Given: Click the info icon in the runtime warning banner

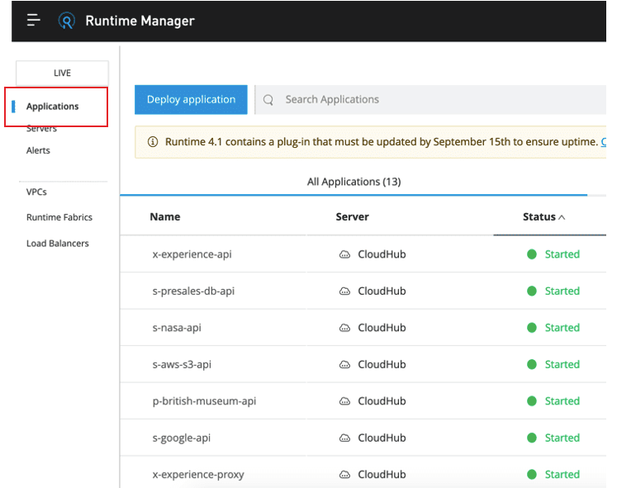Looking at the screenshot, I should (153, 141).
